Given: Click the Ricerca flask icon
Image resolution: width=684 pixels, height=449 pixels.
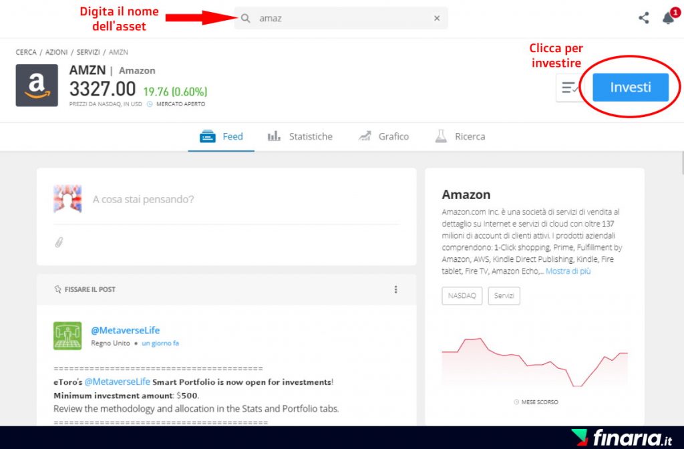Looking at the screenshot, I should [x=441, y=136].
